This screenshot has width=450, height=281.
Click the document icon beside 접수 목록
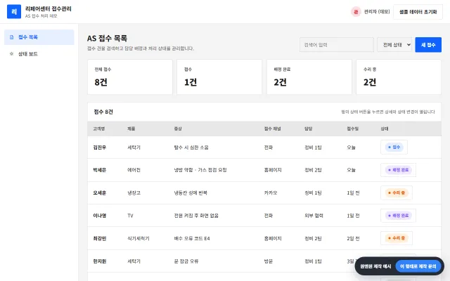coord(11,37)
